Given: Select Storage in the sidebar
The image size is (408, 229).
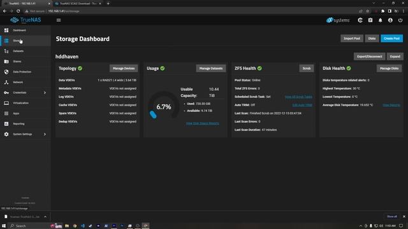Looking at the screenshot, I should pyautogui.click(x=25, y=41).
